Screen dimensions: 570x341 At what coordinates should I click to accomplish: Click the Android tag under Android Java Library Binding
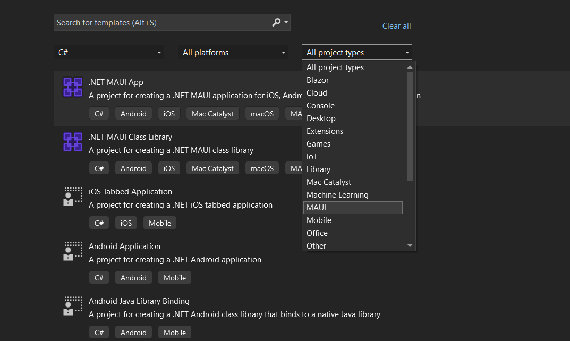[x=133, y=333]
